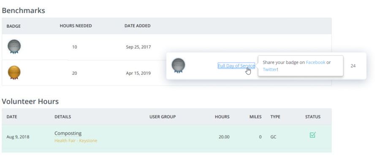This screenshot has height=158, width=377.
Task: Share badge via the Facebook link
Action: [x=315, y=62]
